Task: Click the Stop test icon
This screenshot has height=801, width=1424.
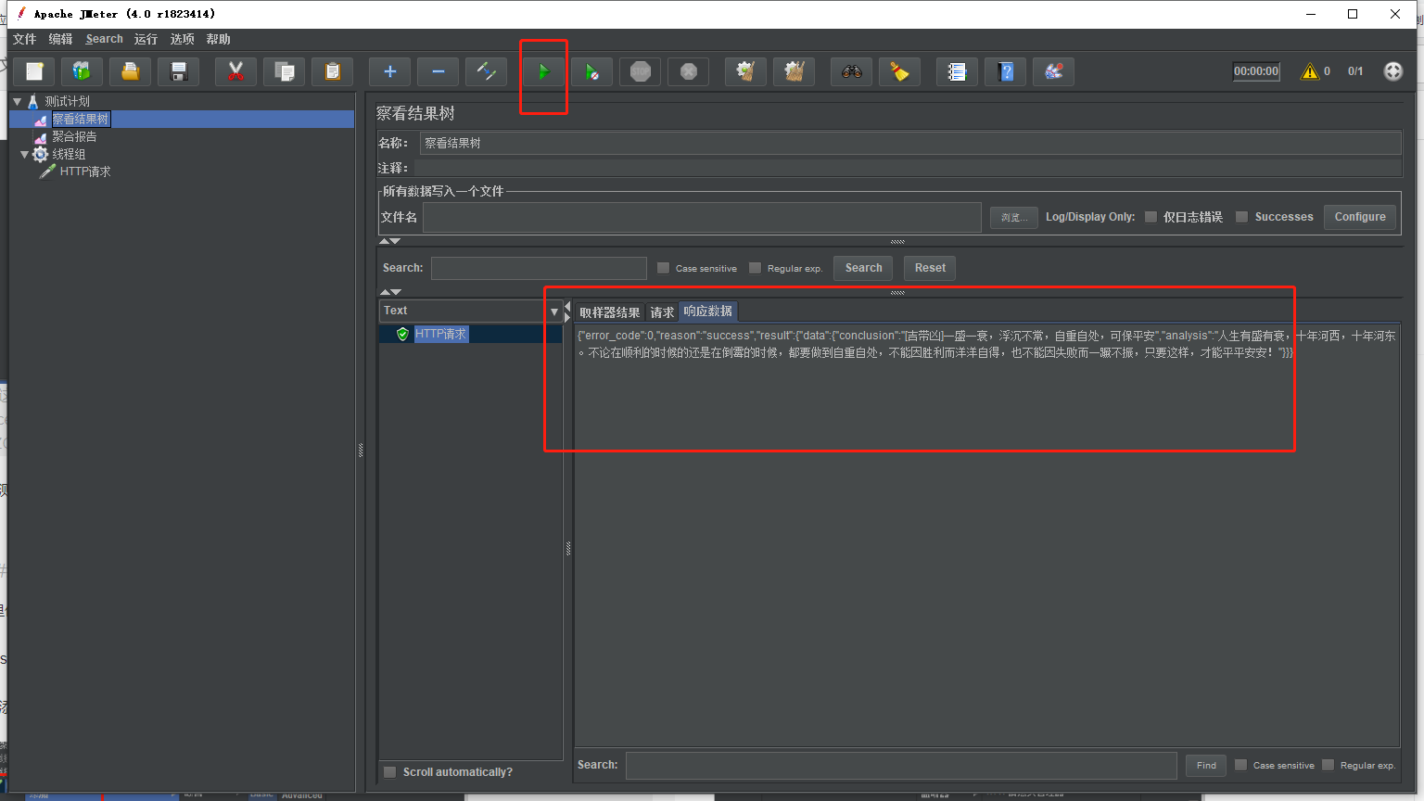Action: (641, 71)
